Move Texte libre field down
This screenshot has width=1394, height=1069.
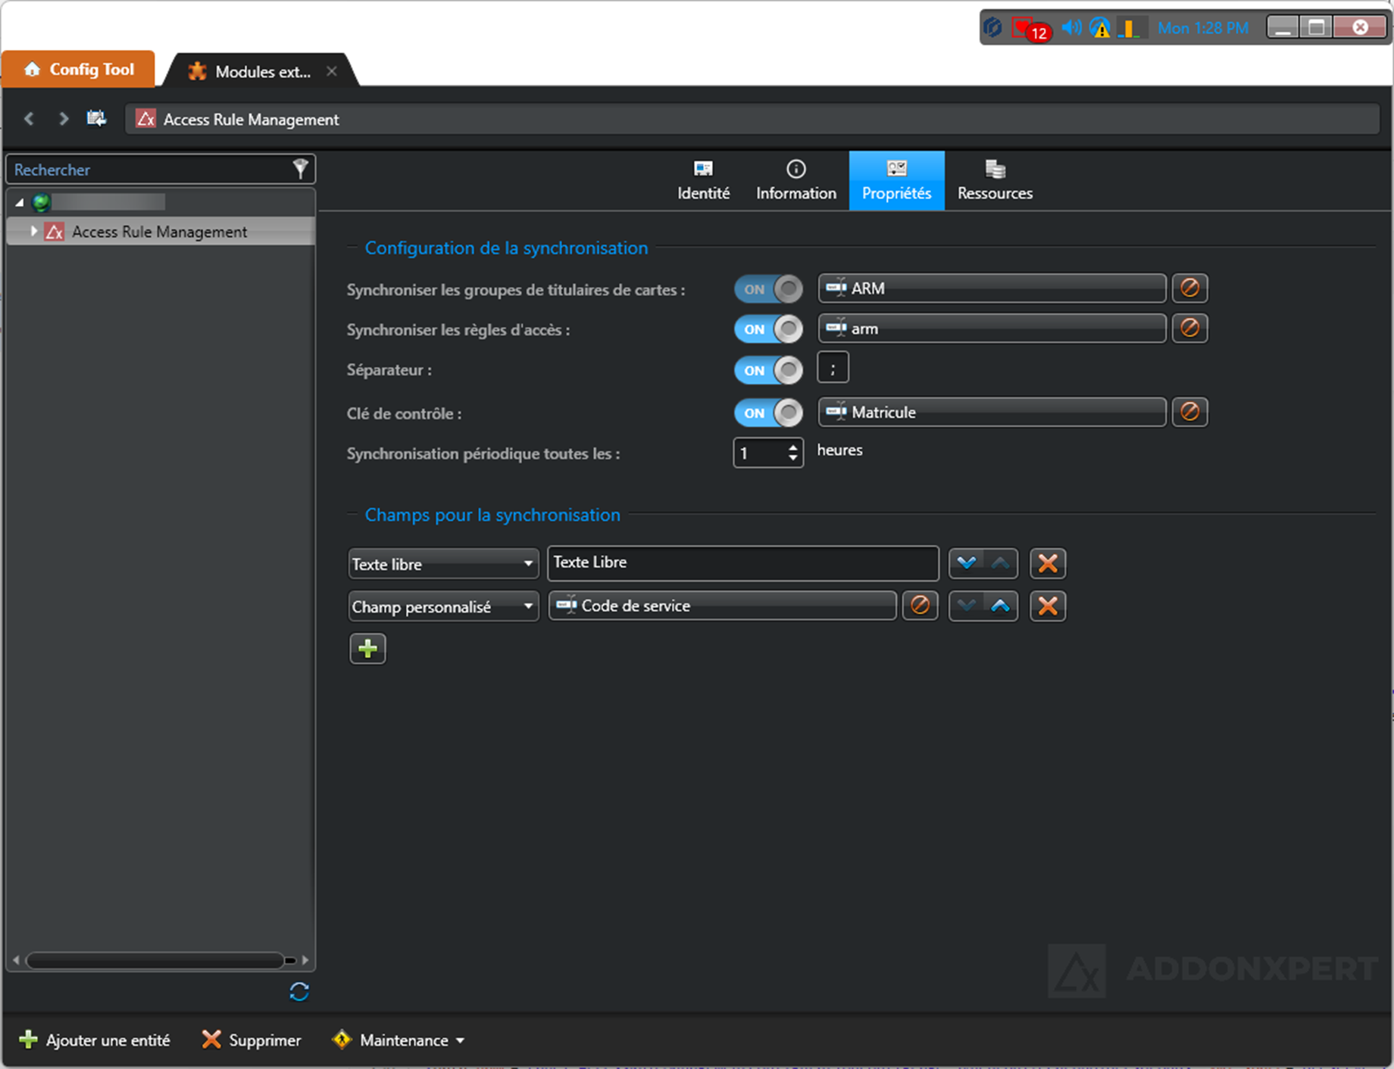[966, 563]
